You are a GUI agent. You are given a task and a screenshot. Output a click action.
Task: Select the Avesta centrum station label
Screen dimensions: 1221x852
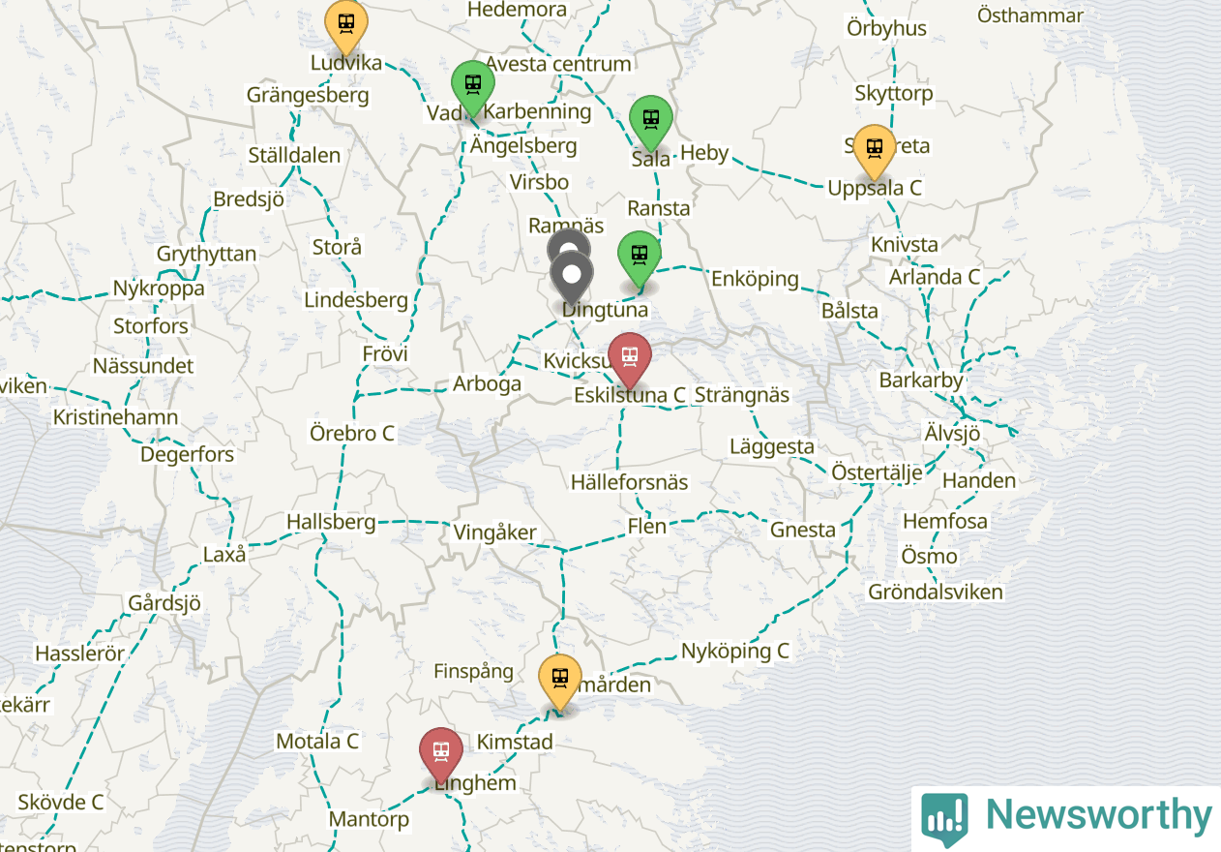coord(558,64)
